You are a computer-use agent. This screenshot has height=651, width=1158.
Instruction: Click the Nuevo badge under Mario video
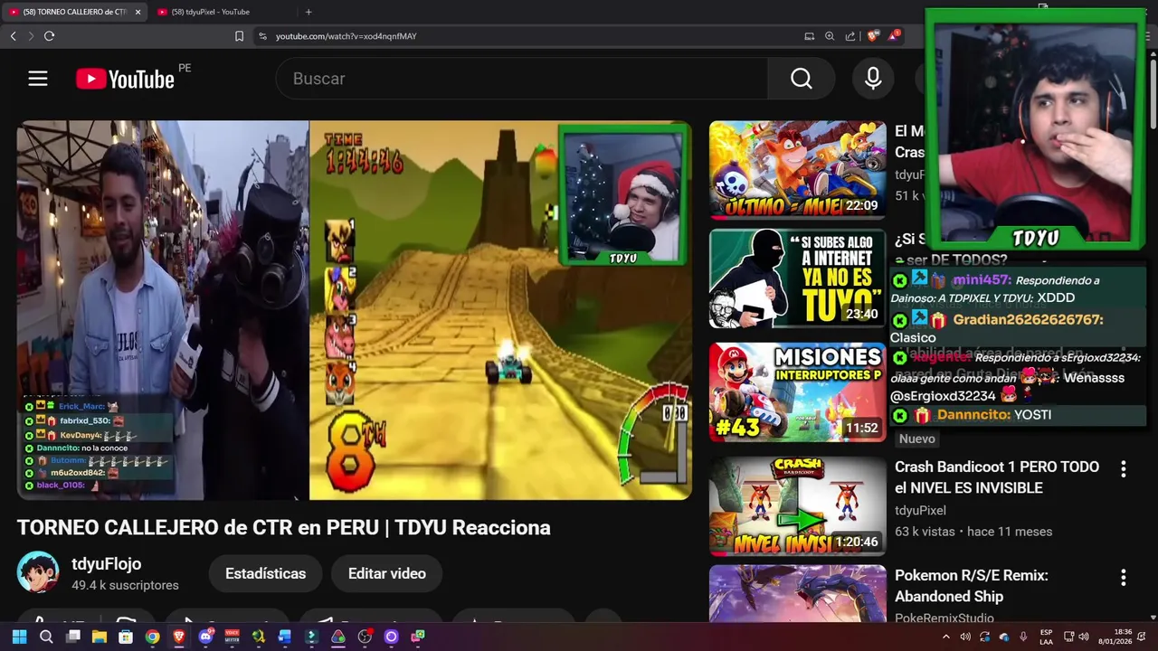pyautogui.click(x=916, y=439)
